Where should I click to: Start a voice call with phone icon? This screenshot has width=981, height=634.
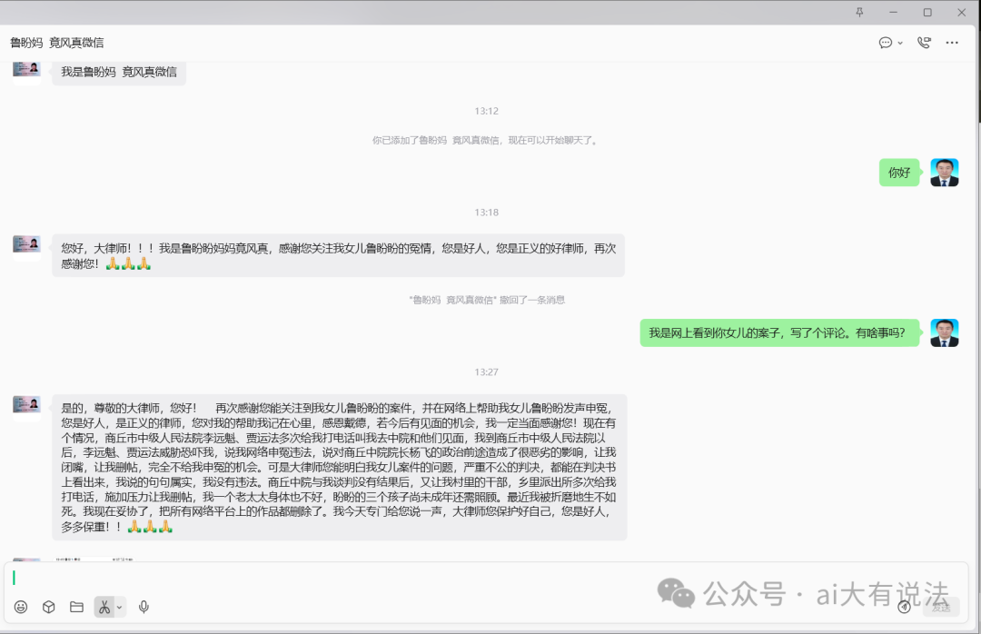coord(924,43)
